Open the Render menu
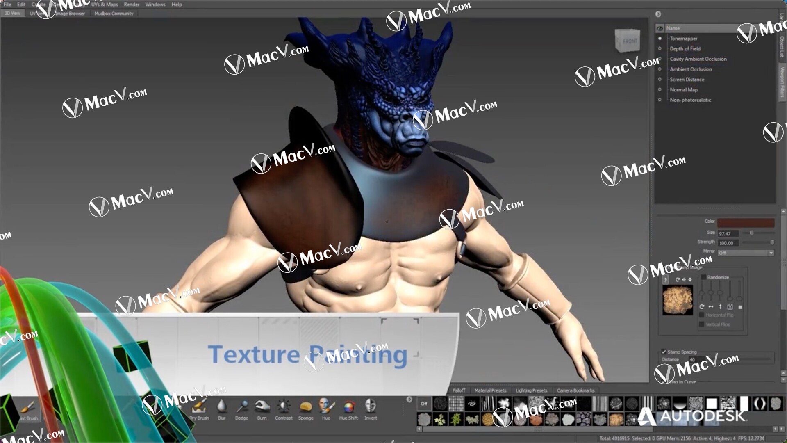 (x=132, y=5)
